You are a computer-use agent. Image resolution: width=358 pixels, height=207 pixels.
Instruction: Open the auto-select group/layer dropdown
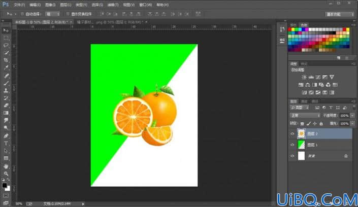[x=52, y=14]
